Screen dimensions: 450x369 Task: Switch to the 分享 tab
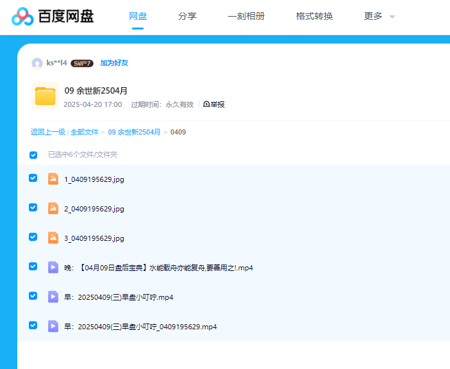[187, 17]
